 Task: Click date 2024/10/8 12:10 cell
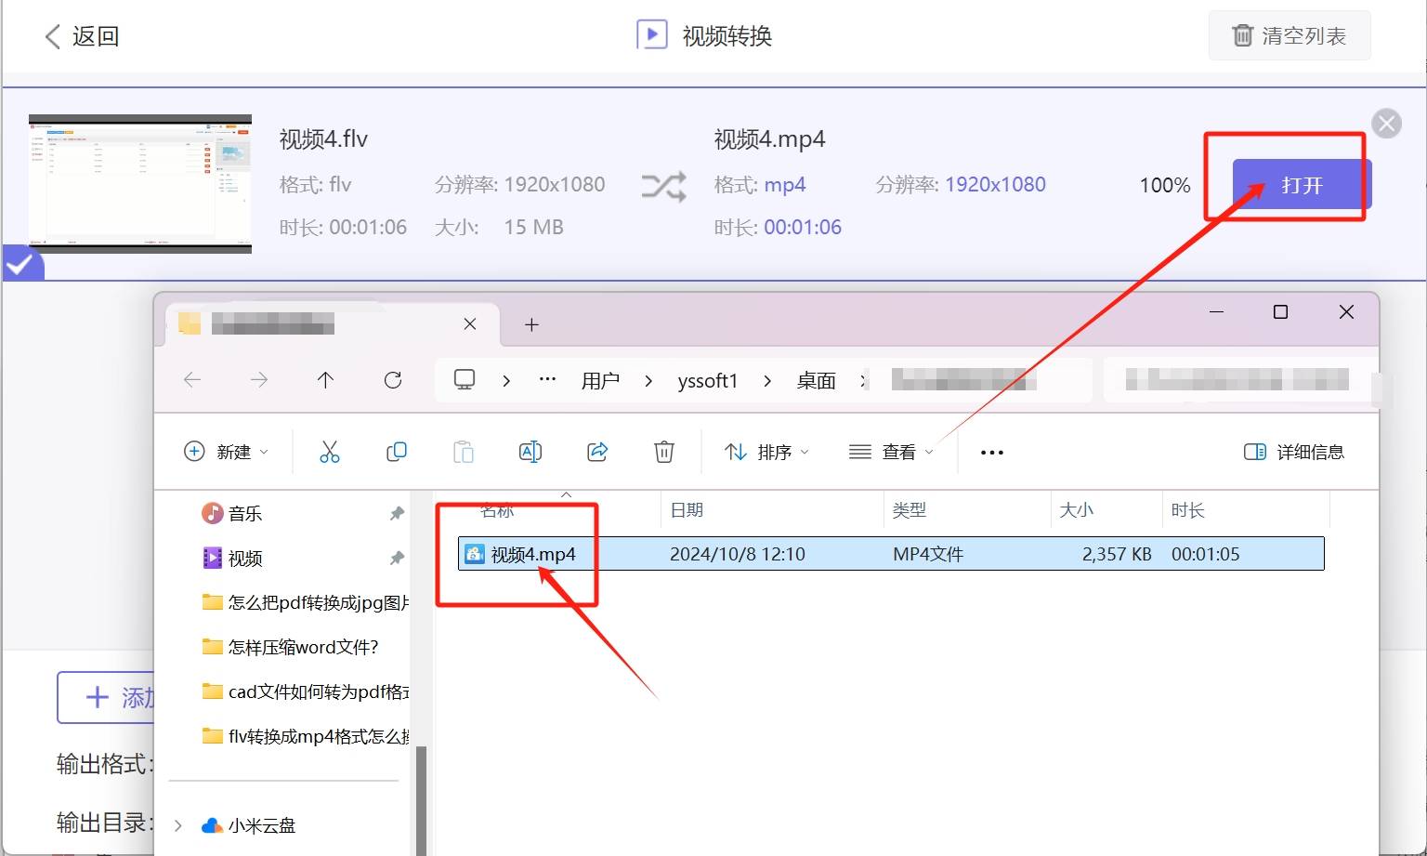[738, 554]
